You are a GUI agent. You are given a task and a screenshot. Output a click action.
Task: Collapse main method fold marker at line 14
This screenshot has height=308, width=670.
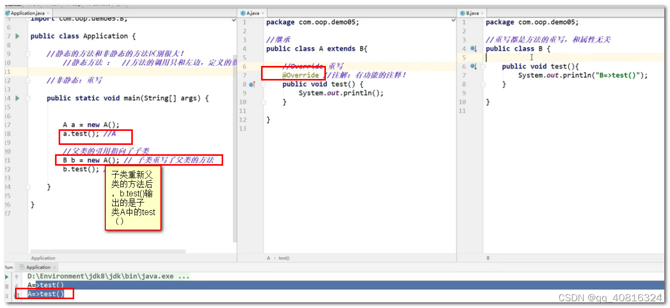[x=28, y=98]
